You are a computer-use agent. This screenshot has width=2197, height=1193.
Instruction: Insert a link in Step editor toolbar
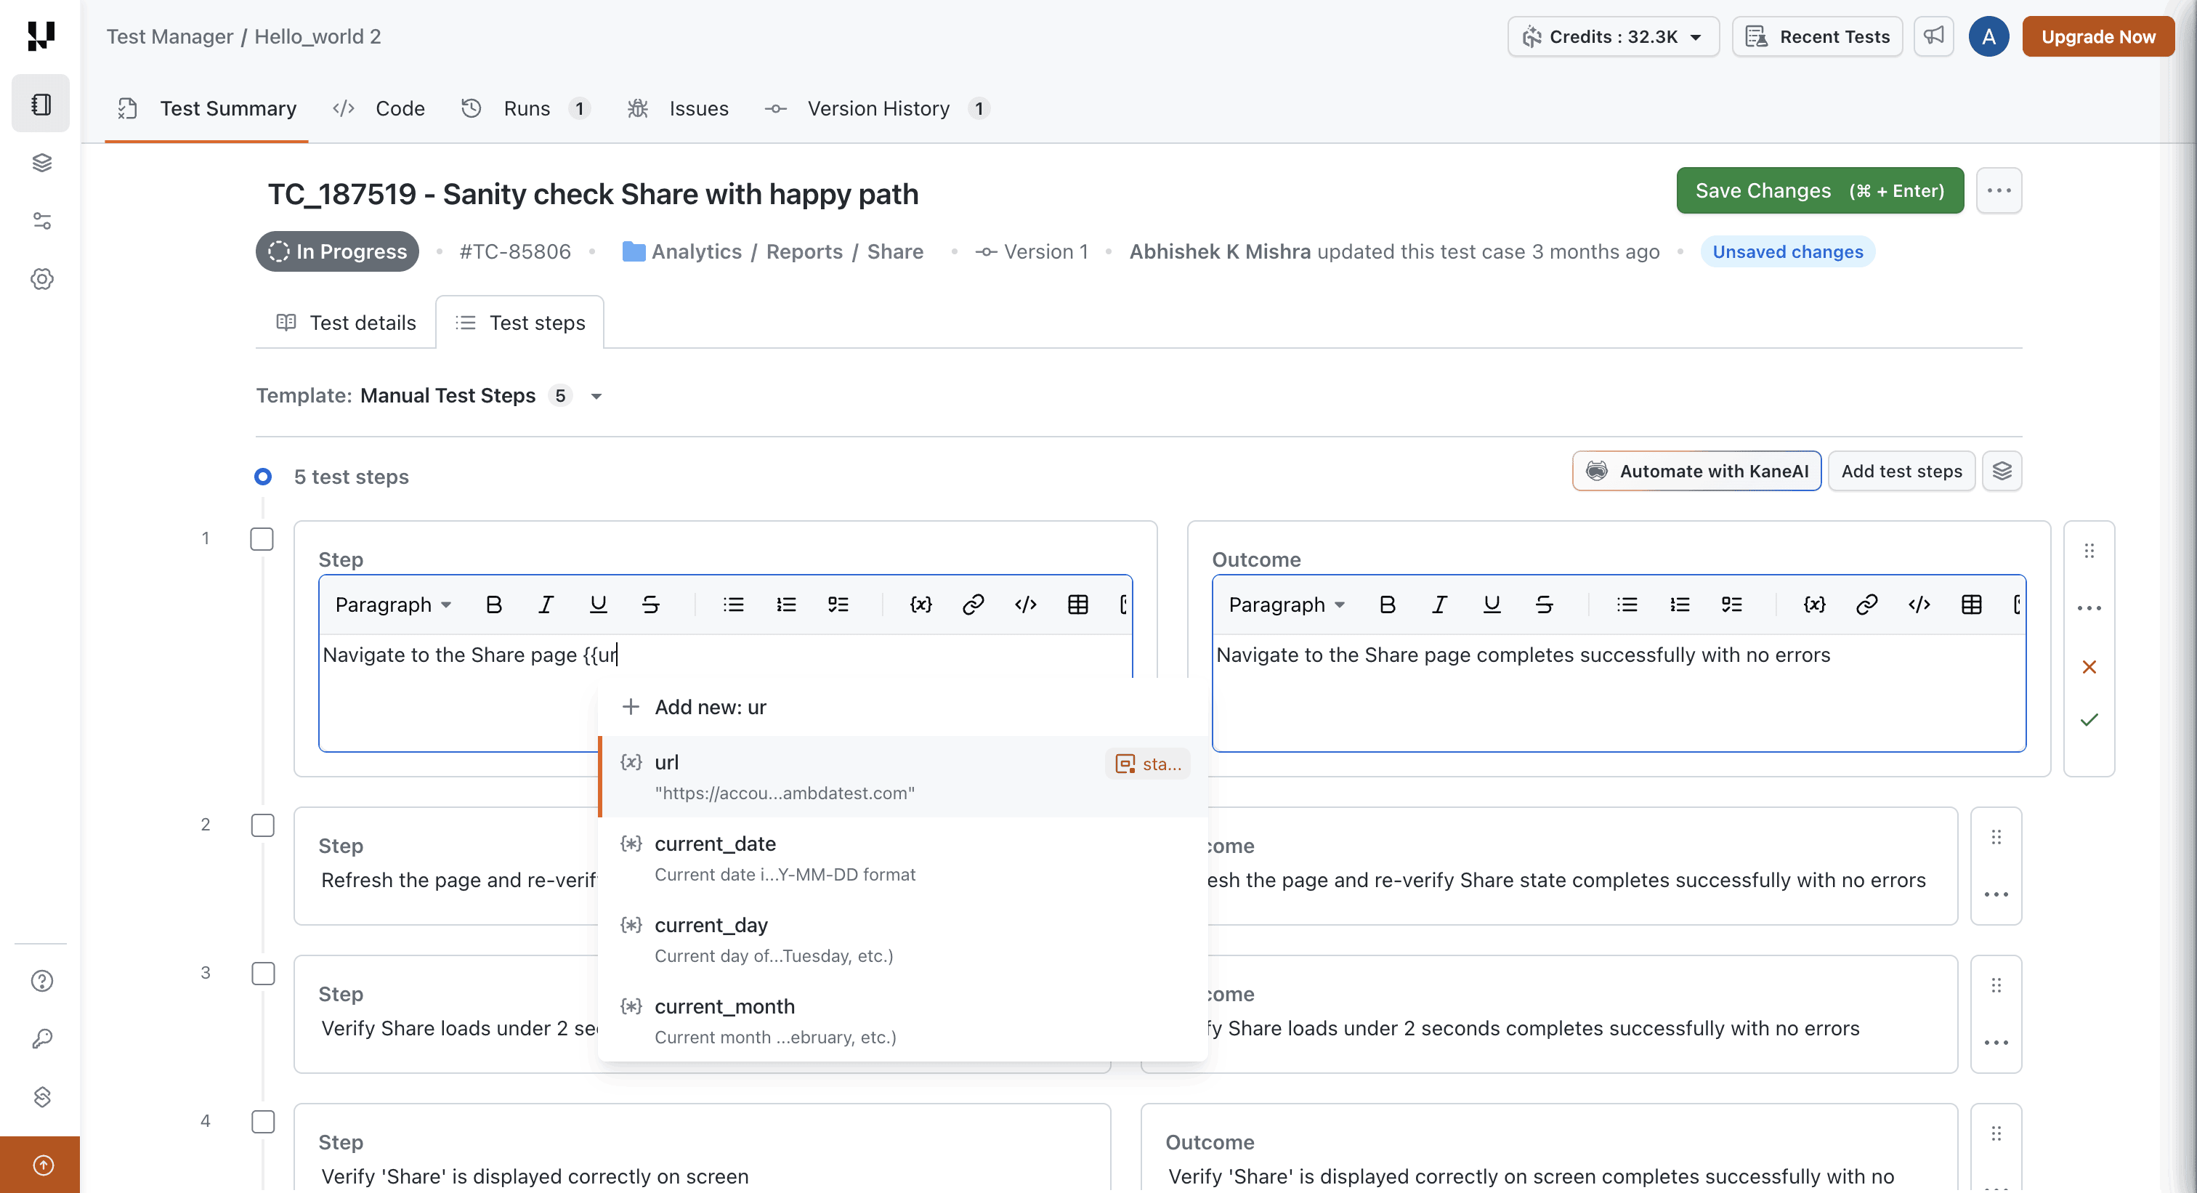point(973,604)
